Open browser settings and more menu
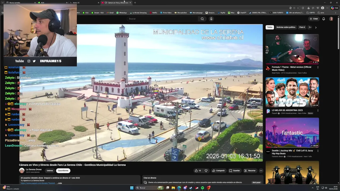This screenshot has height=191, width=340. pyautogui.click(x=327, y=8)
